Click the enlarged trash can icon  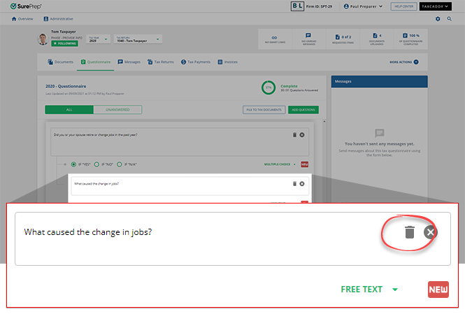(x=410, y=232)
